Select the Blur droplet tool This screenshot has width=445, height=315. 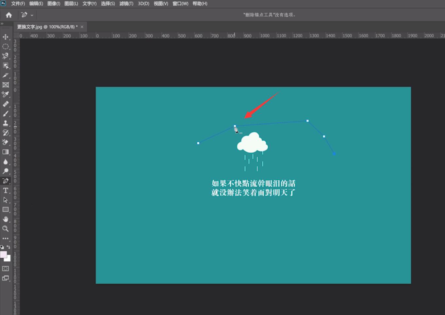coord(6,162)
